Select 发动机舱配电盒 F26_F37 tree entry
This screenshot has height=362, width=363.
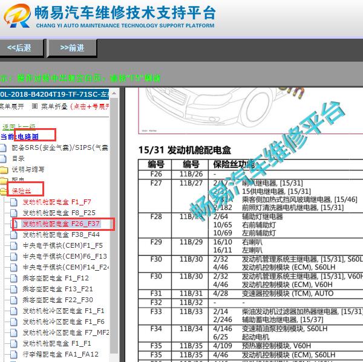click(61, 224)
